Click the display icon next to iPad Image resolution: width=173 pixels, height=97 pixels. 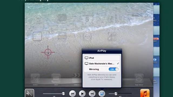[86, 58]
